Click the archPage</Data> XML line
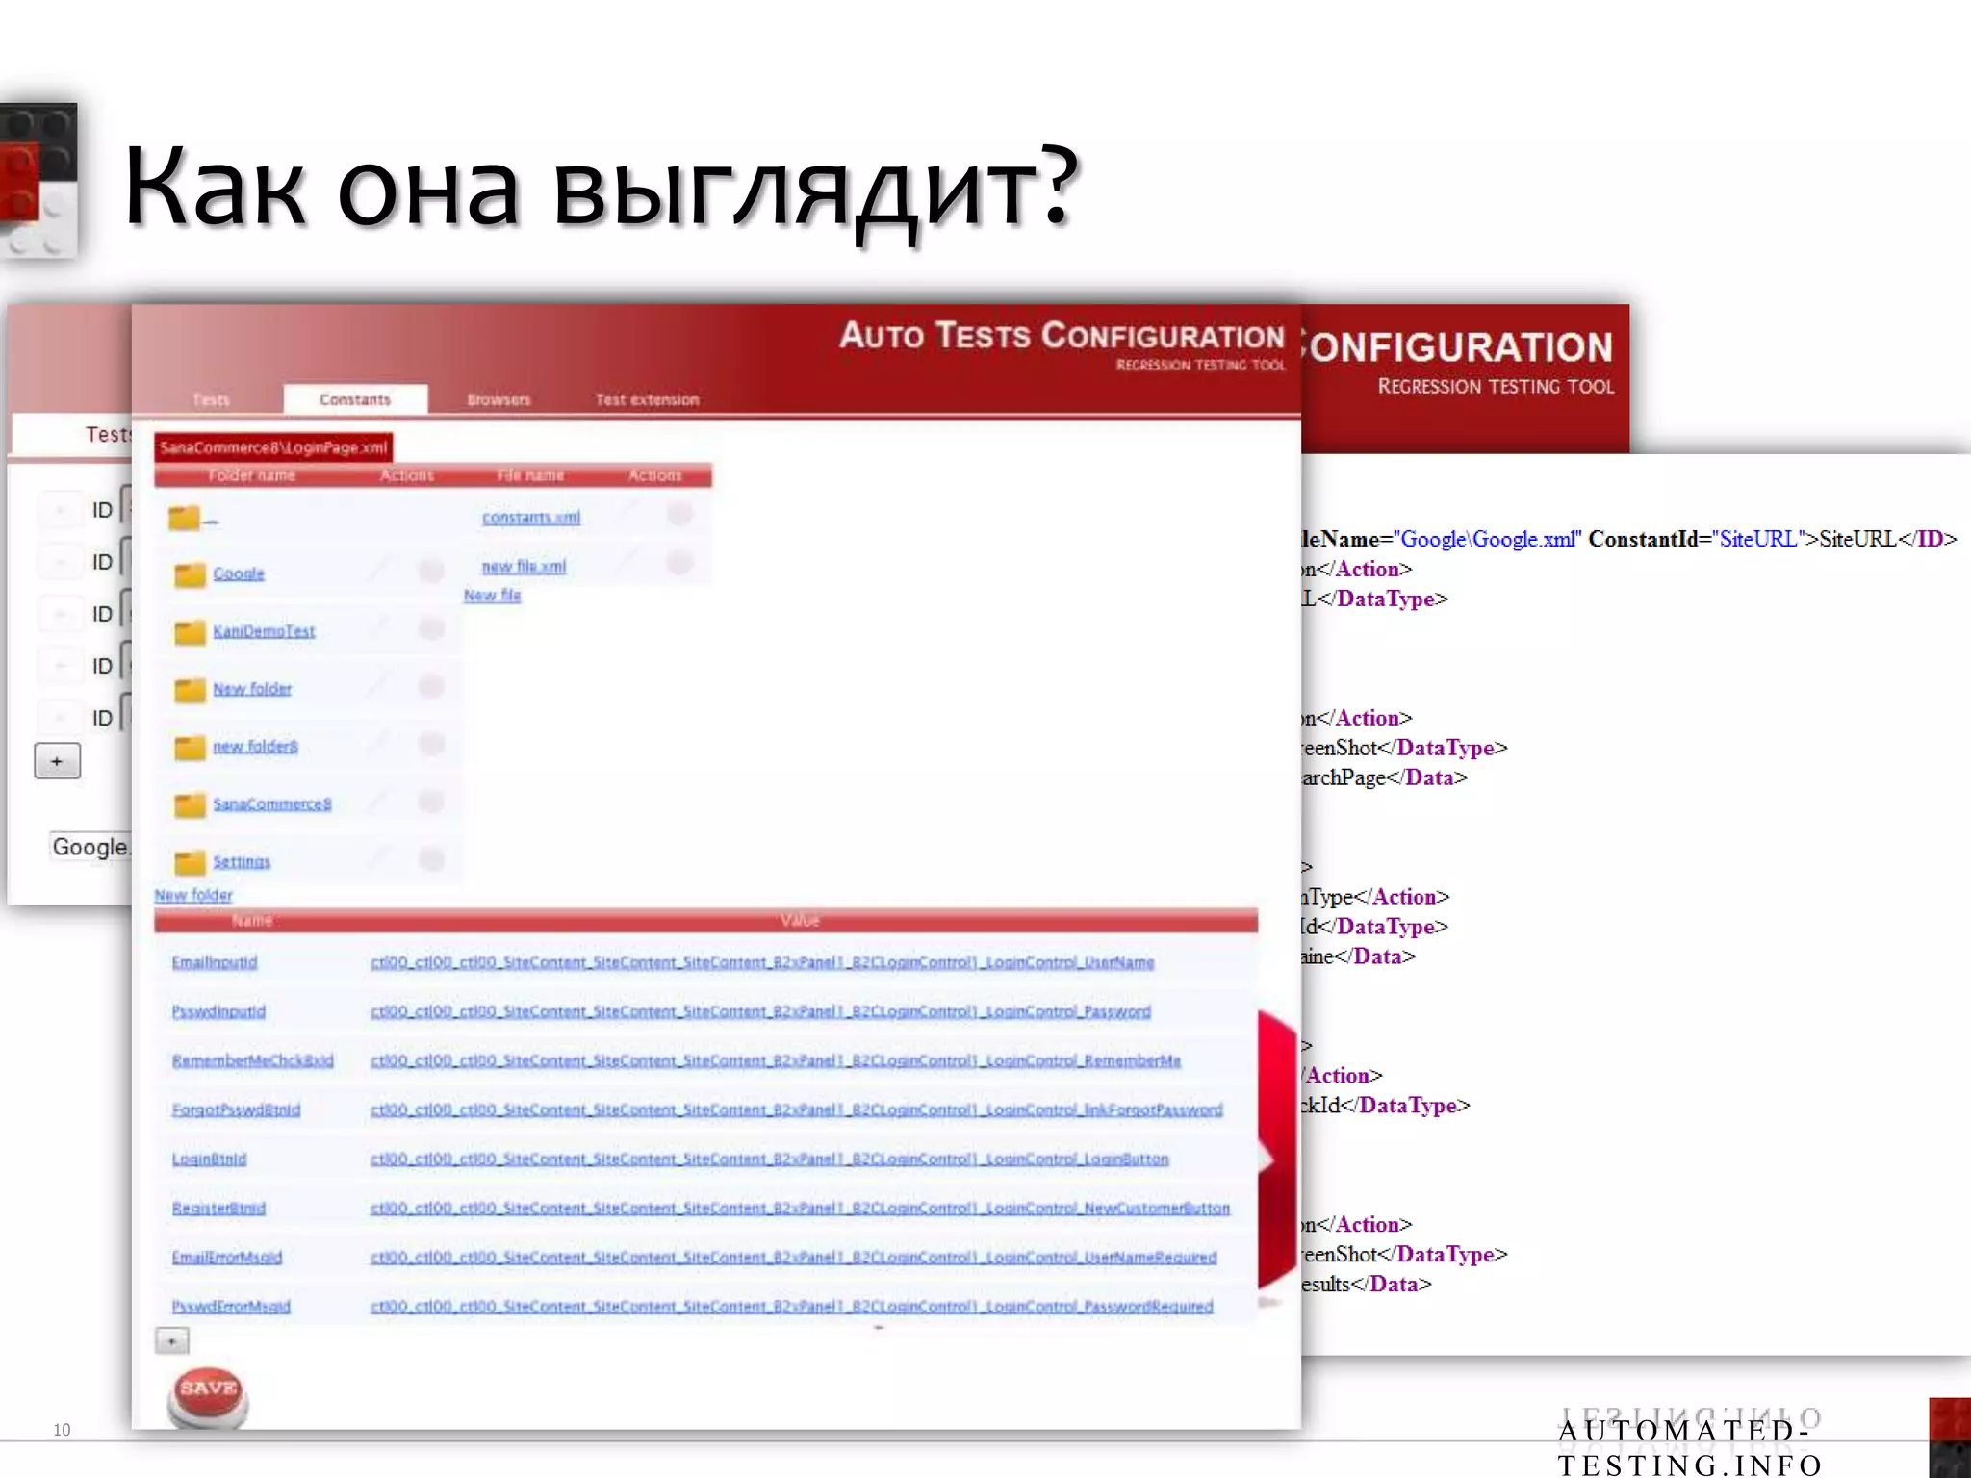Screen dimensions: 1971x1478 point(1384,777)
